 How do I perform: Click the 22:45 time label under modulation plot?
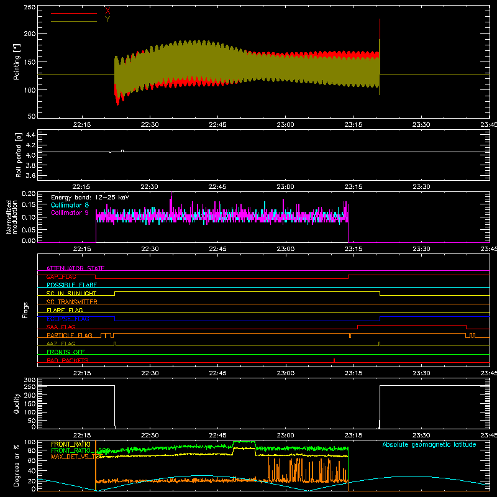(x=217, y=249)
